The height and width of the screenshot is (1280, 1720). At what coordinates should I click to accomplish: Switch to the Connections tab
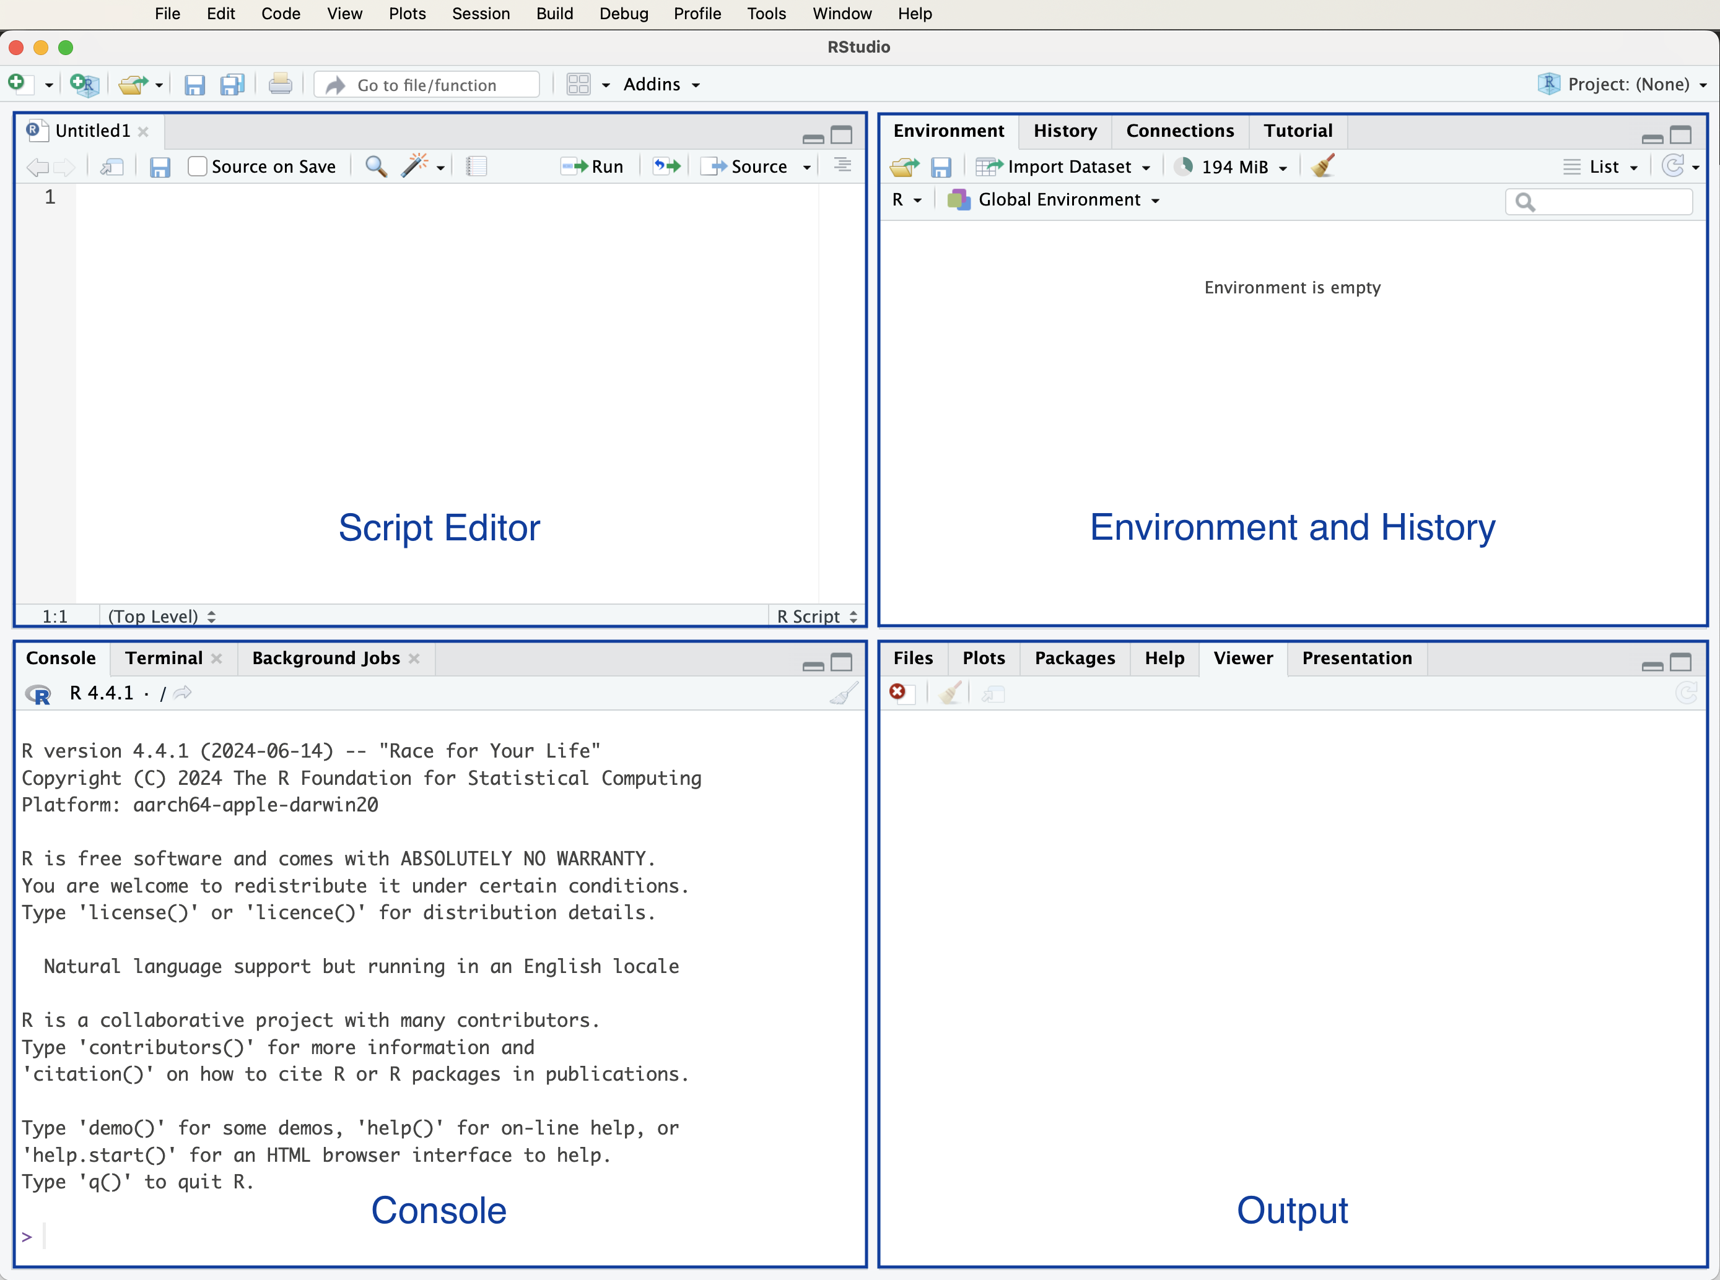pyautogui.click(x=1180, y=131)
